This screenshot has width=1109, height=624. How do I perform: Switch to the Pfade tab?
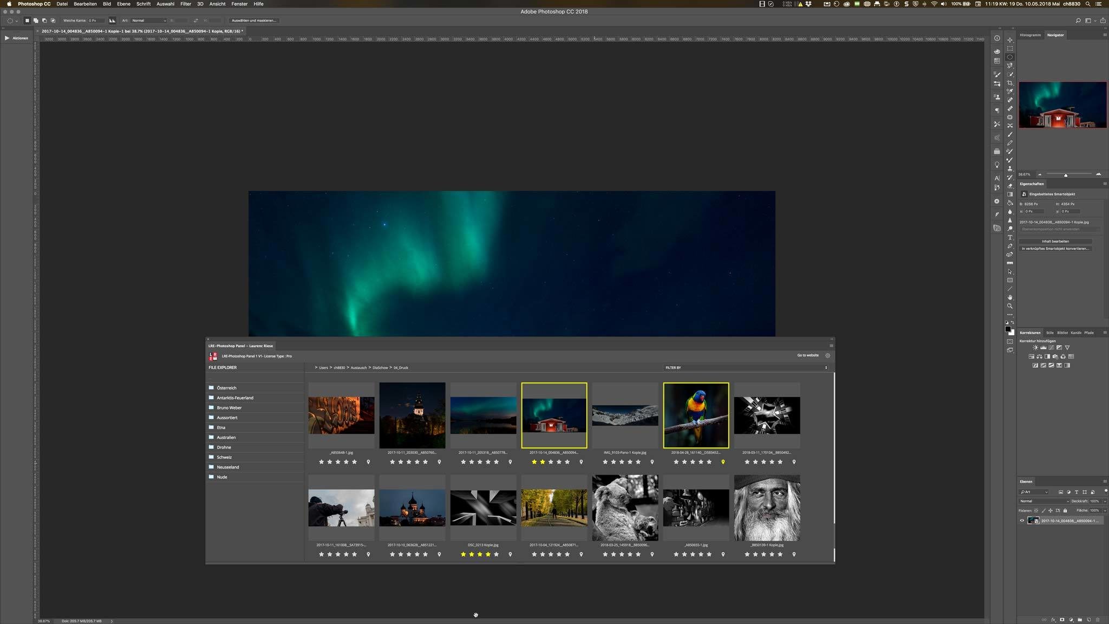click(1089, 333)
